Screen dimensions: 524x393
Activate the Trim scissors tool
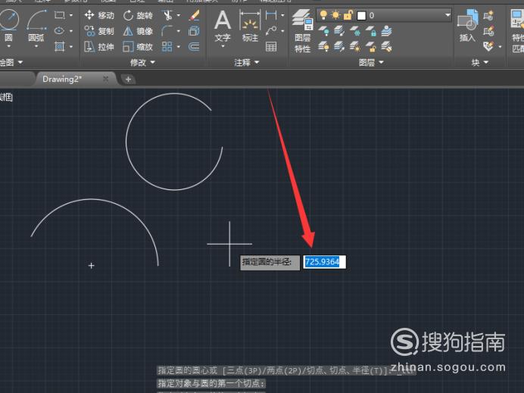pyautogui.click(x=167, y=15)
